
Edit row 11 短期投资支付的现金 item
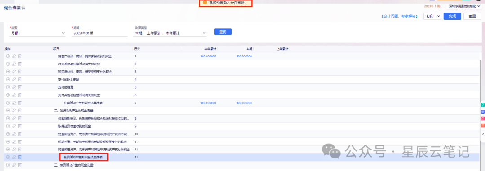(x=14, y=142)
